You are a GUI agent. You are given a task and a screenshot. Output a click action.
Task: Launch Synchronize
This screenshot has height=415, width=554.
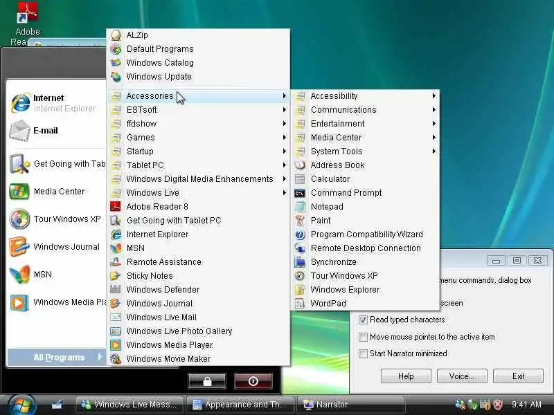click(x=365, y=262)
